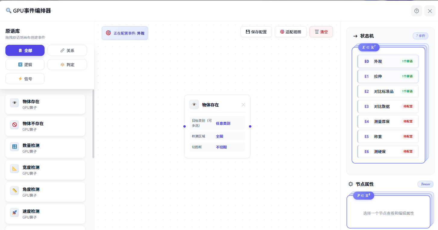Select event E3 对比数据
Screen dimensions: 438x230
(x=388, y=106)
